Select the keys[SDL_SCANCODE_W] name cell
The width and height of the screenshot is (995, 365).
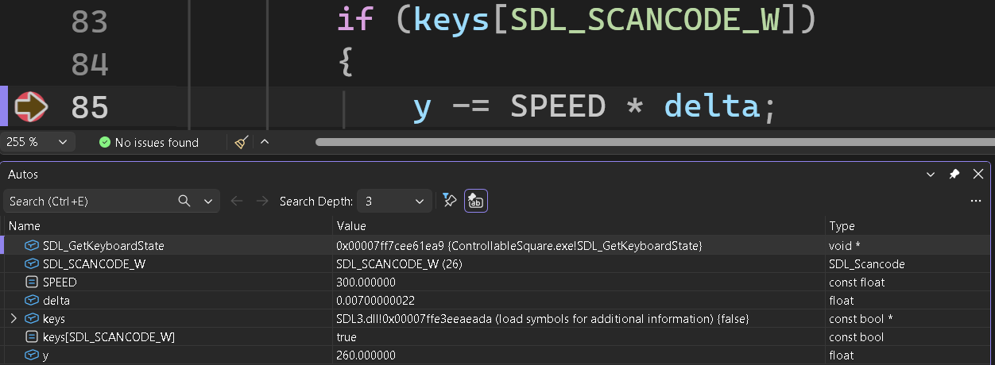pos(109,337)
